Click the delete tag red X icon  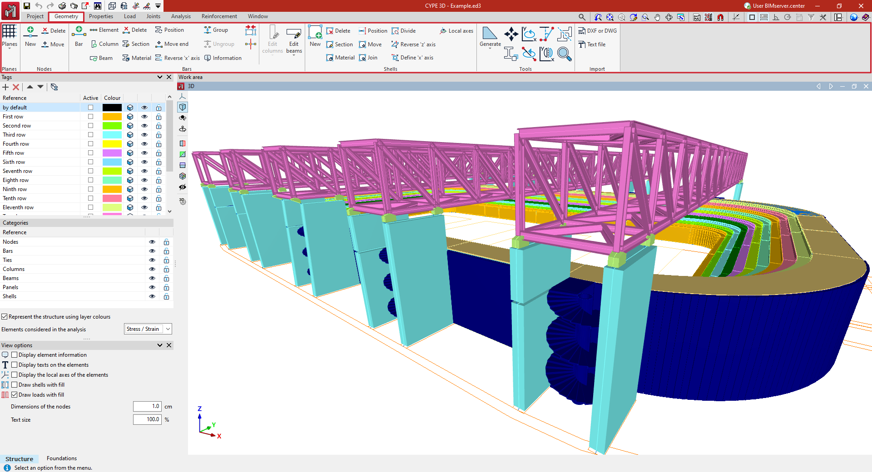(16, 87)
